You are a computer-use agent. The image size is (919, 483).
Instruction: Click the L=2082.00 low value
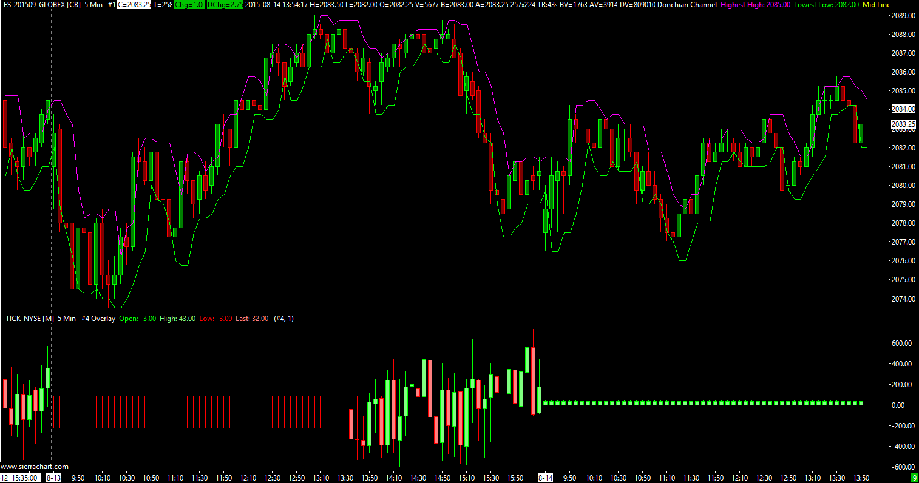coord(361,5)
